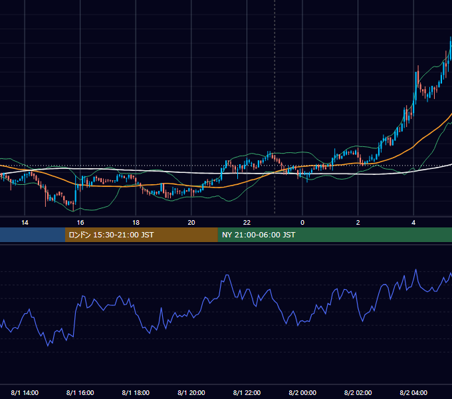452x399 pixels.
Task: Click the NY 21:00-06:00 JST session bar
Action: pyautogui.click(x=334, y=235)
